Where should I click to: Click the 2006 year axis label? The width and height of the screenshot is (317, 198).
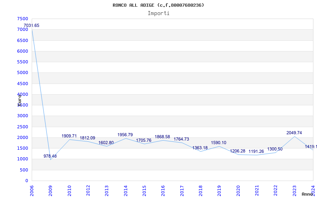(32, 190)
